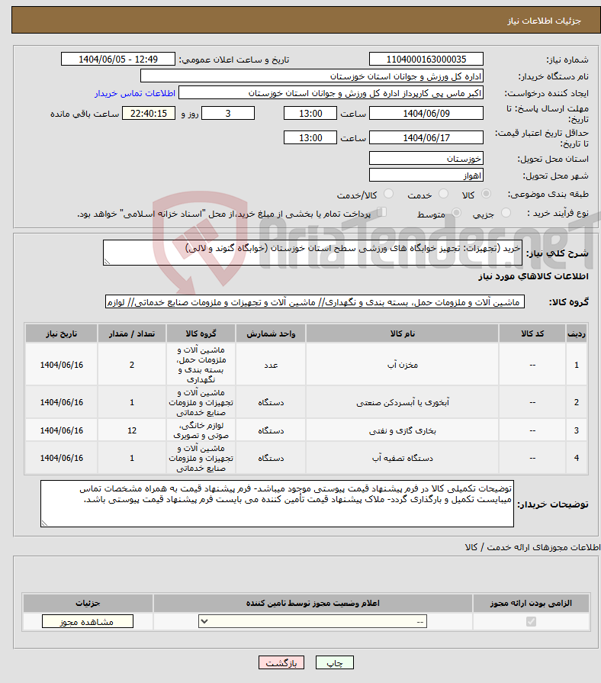Click the لوازم خانگی، صوتی و تصویری group cell
601x683 pixels.
click(x=201, y=430)
